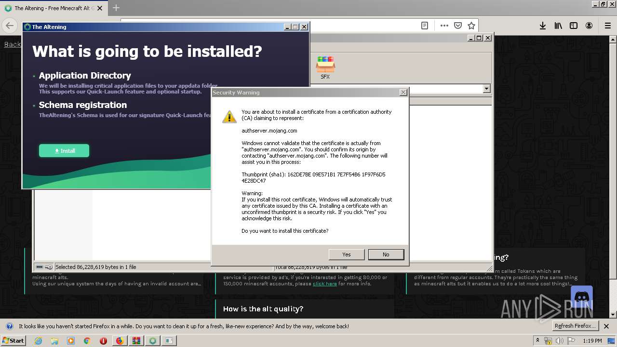The height and width of the screenshot is (347, 617).
Task: Click the SFX icon in WinRAR toolbar
Action: (325, 67)
